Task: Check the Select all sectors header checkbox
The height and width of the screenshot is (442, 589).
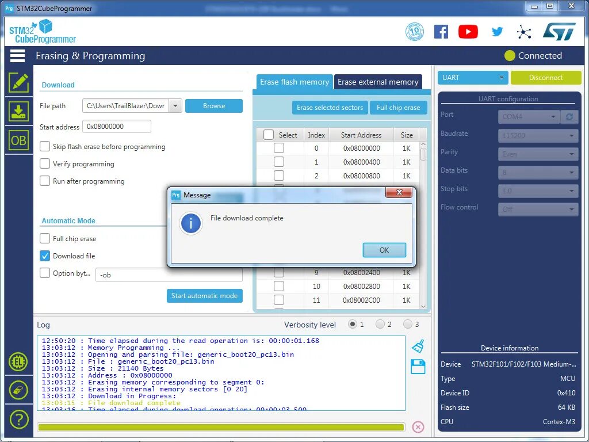Action: tap(268, 135)
